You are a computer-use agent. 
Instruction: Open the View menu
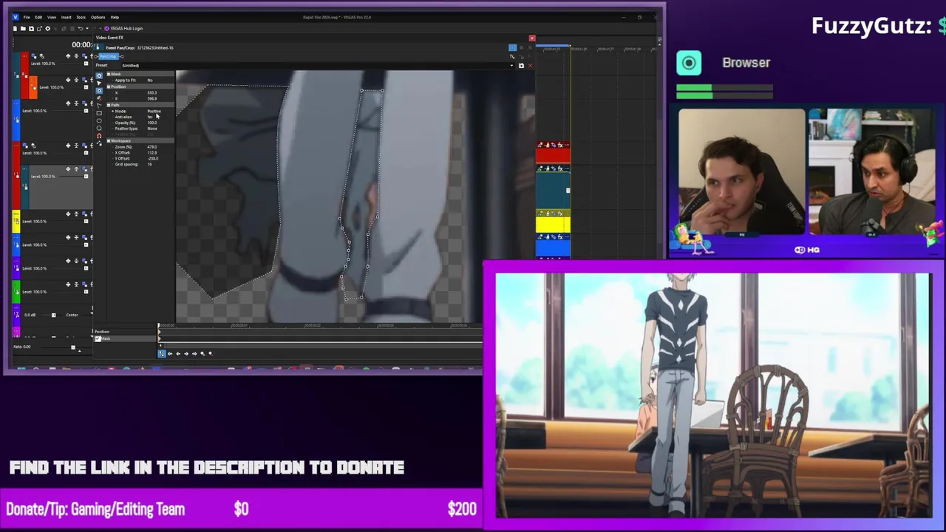tap(52, 17)
